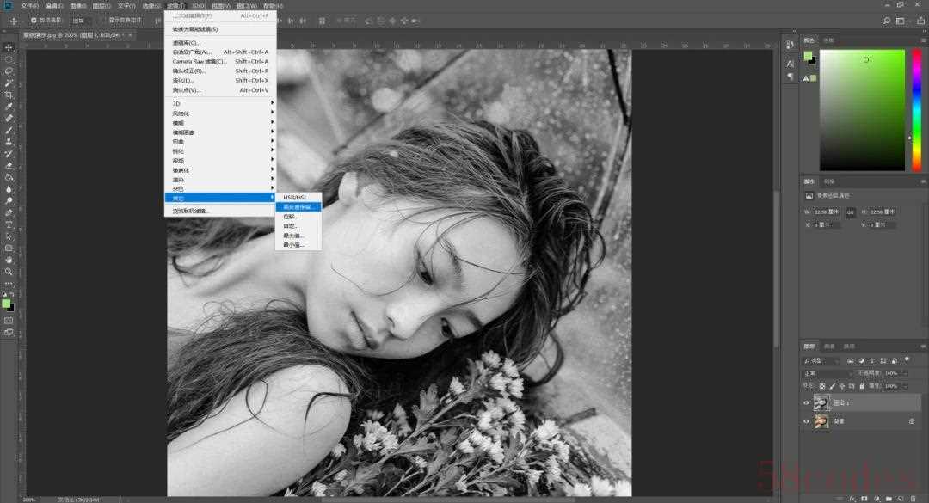The width and height of the screenshot is (929, 503).
Task: Select the Marquee selection tool
Action: (9, 59)
